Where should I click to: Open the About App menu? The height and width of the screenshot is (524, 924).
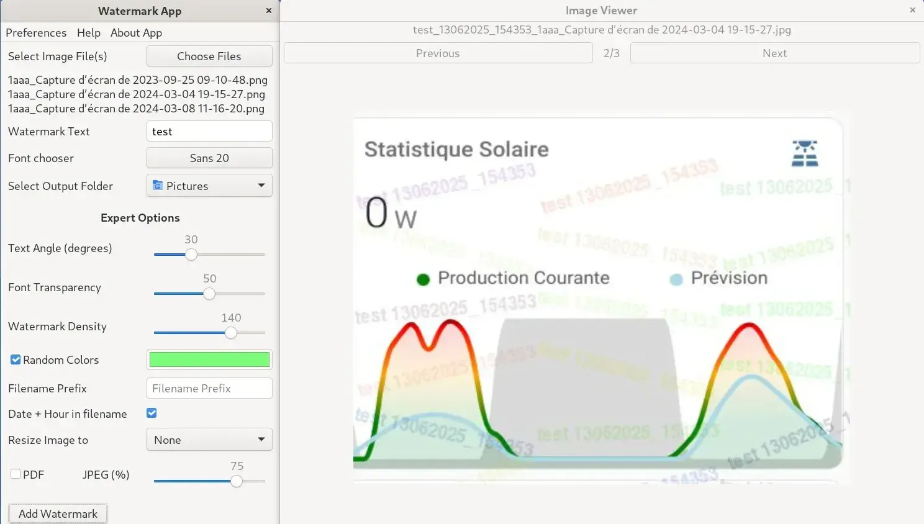coord(136,33)
